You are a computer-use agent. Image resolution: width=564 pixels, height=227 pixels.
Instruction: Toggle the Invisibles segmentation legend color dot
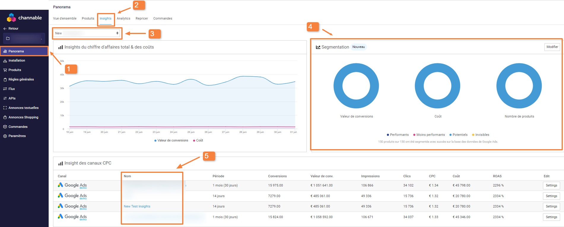(473, 135)
